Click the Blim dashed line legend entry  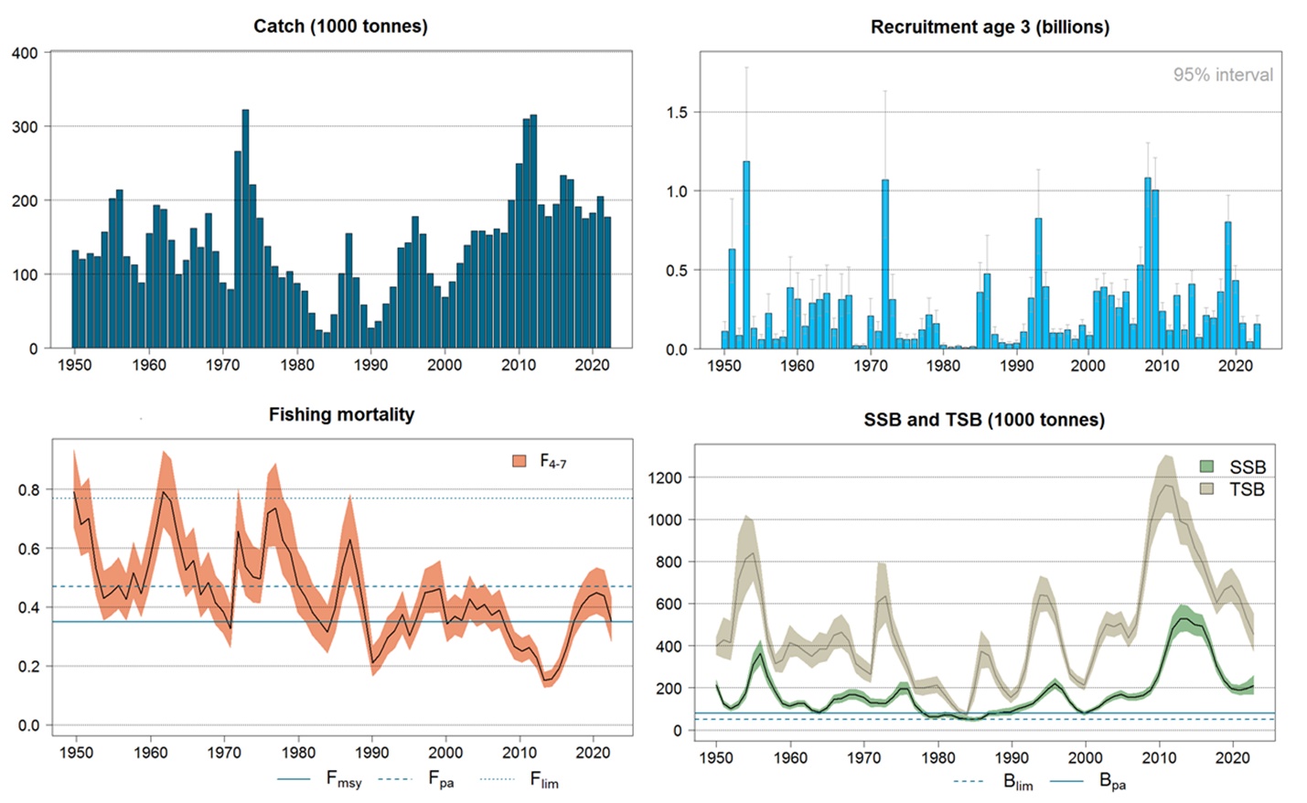coord(992,782)
